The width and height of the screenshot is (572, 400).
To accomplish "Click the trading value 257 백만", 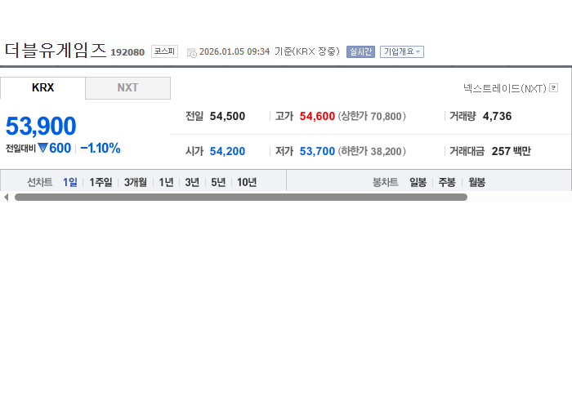I will pos(511,151).
